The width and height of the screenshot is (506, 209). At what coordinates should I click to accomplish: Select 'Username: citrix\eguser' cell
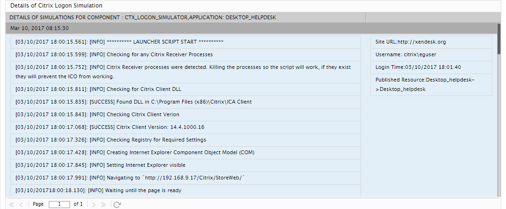click(x=431, y=55)
